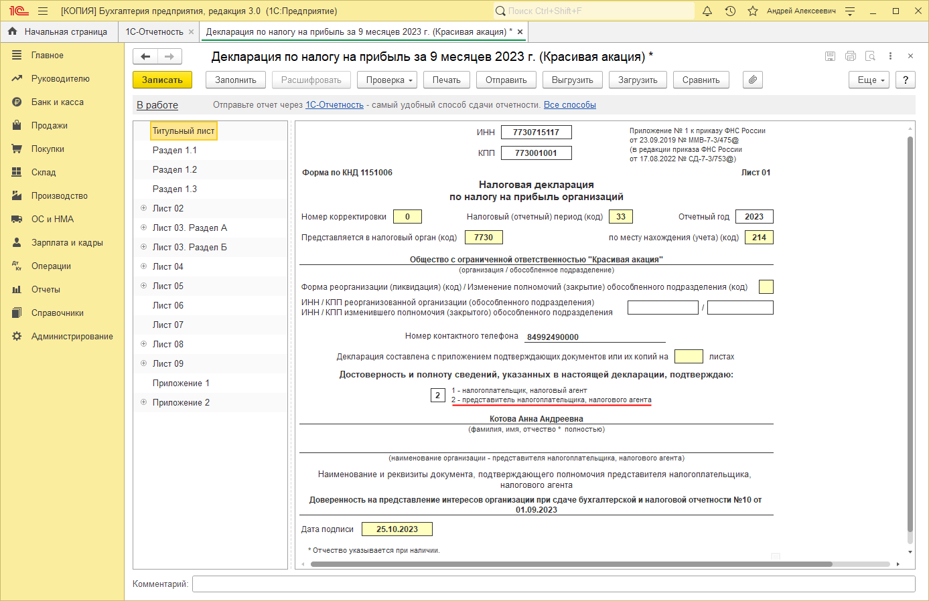Follow the Все способы link
929x601 pixels.
(x=569, y=104)
